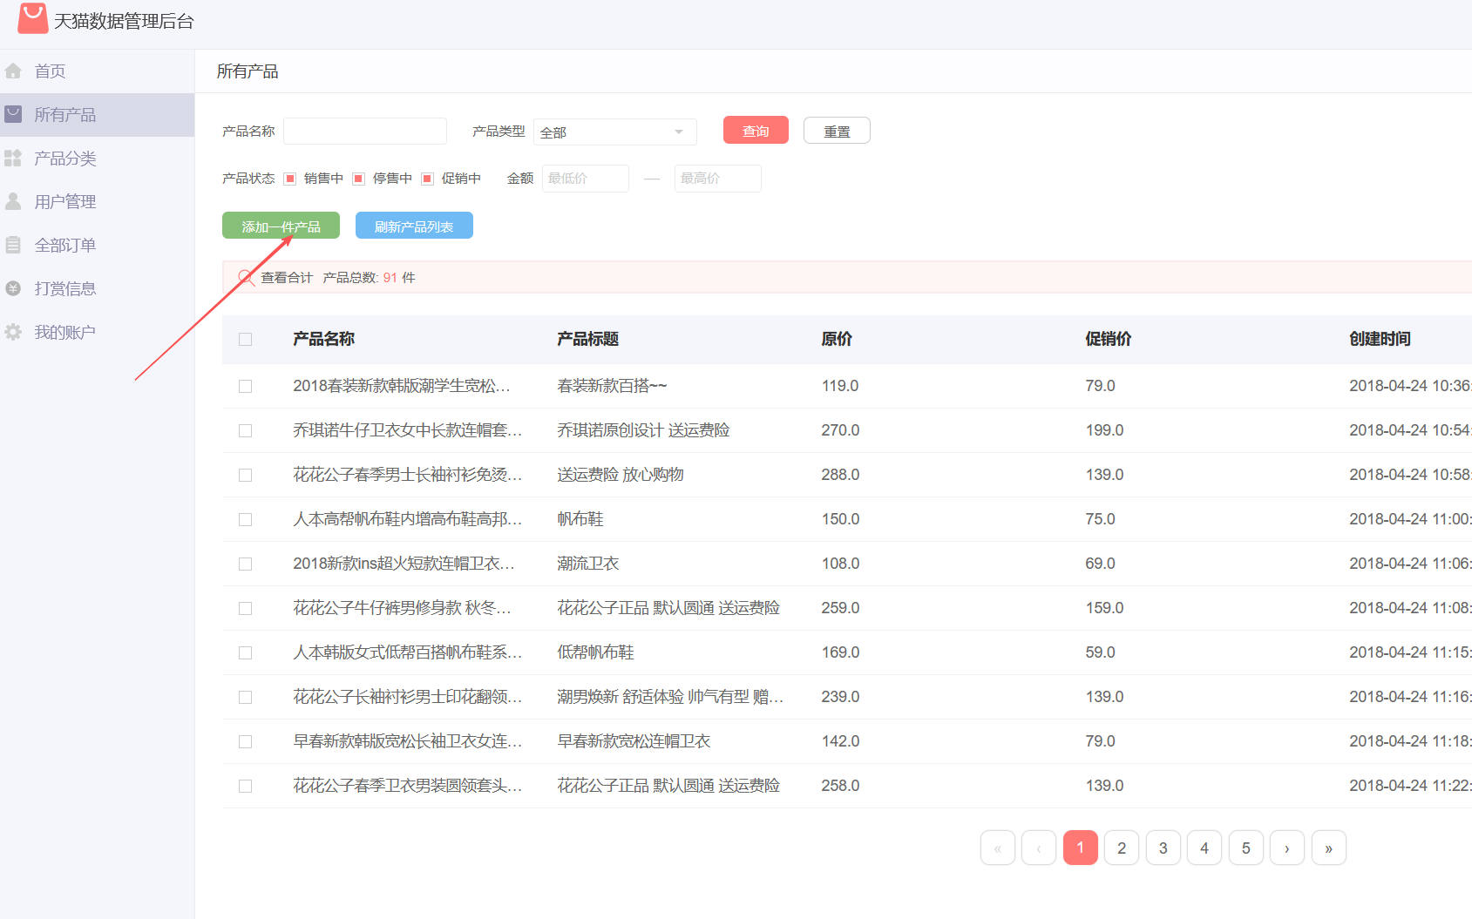Viewport: 1472px width, 919px height.
Task: Click the title 早春新款宽松连帽卫衣
Action: tap(634, 741)
